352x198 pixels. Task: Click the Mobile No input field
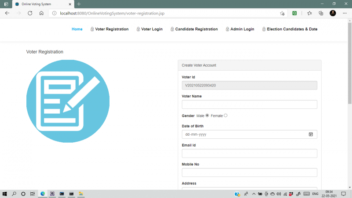249,173
